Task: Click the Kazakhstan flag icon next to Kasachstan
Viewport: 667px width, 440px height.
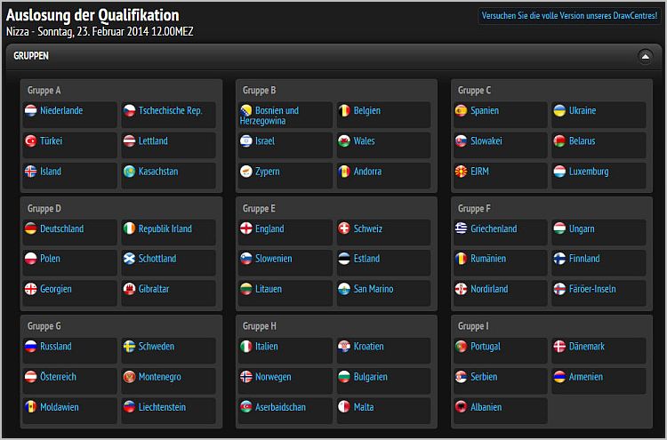Action: pyautogui.click(x=129, y=172)
